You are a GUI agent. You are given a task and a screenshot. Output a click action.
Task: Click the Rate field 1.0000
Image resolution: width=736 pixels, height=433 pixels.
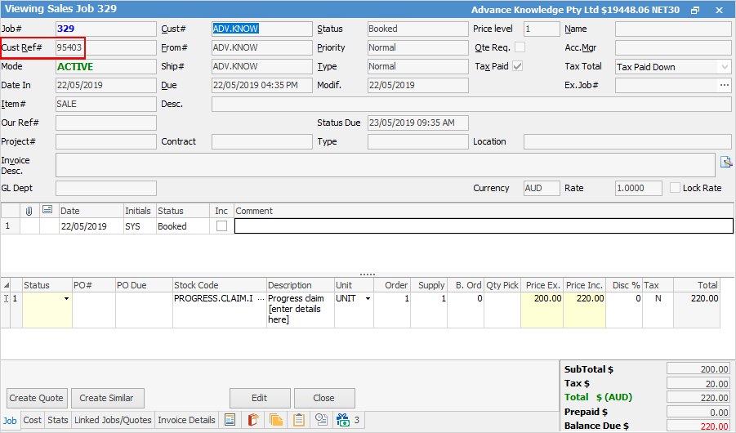tap(638, 189)
